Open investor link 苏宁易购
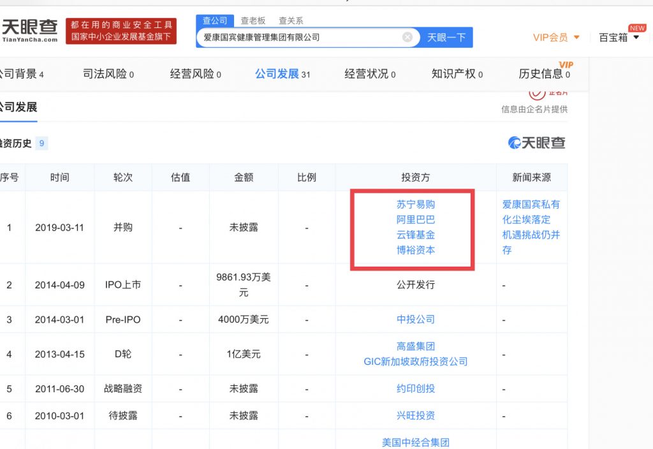The image size is (653, 449). click(x=416, y=205)
